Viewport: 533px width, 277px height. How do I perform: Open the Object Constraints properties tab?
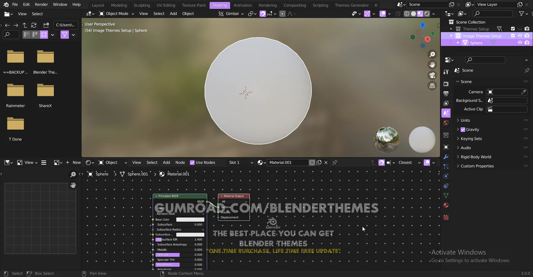446,186
